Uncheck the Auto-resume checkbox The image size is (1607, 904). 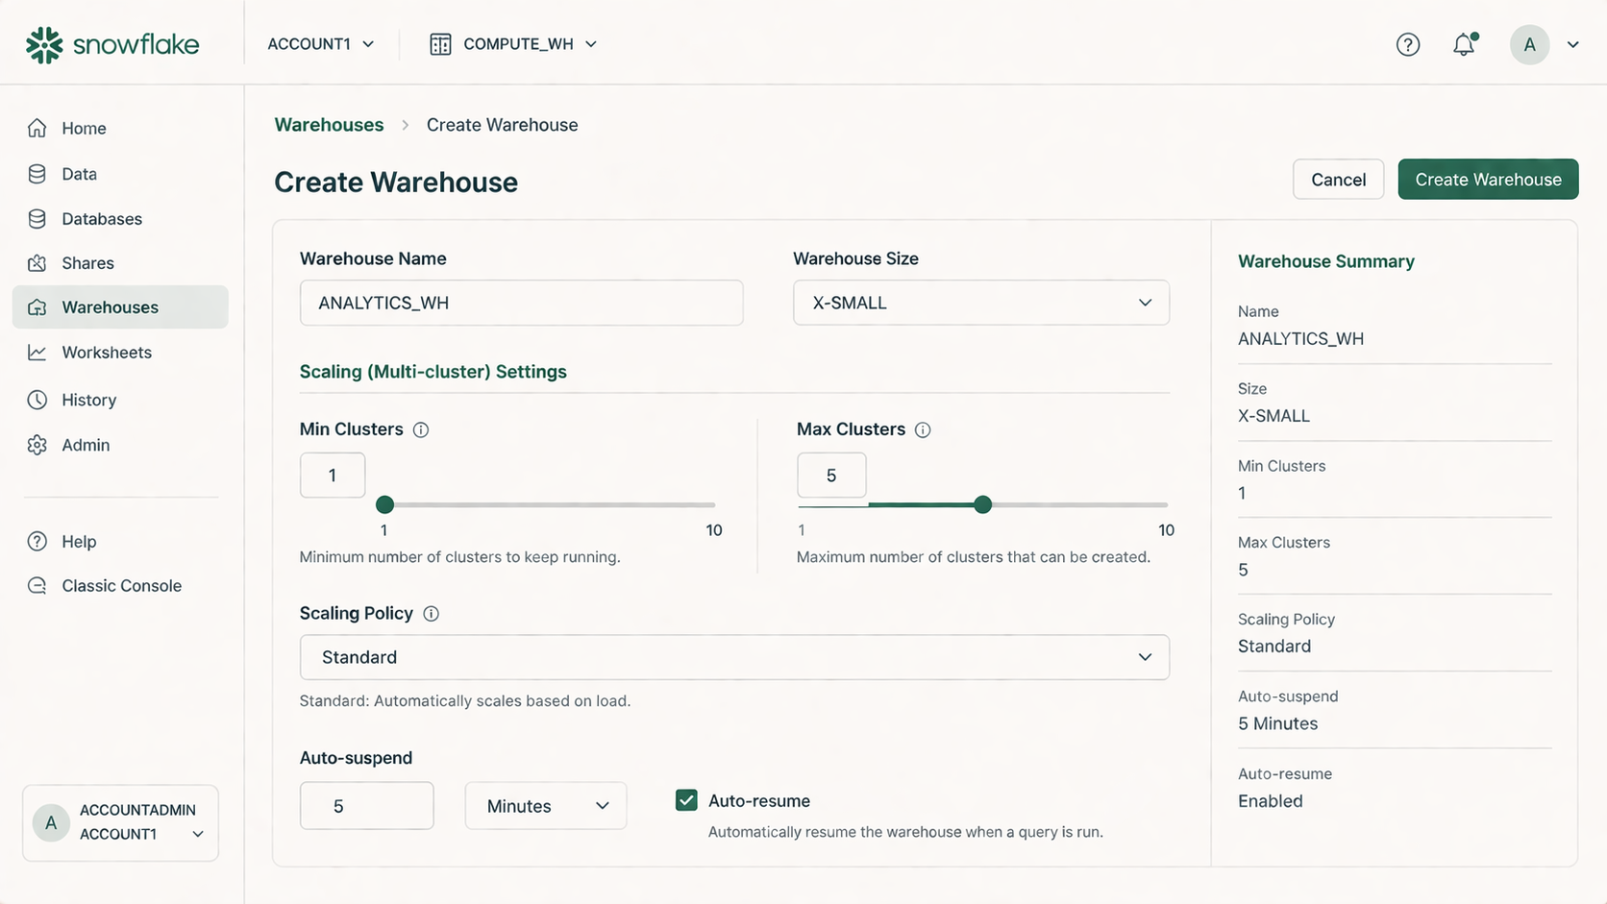pyautogui.click(x=686, y=800)
